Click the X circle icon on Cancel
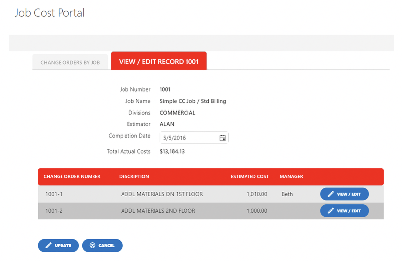402x261 pixels. 93,245
